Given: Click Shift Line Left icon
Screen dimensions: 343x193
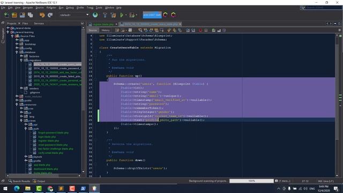Looking at the screenshot, I should tap(188, 30).
